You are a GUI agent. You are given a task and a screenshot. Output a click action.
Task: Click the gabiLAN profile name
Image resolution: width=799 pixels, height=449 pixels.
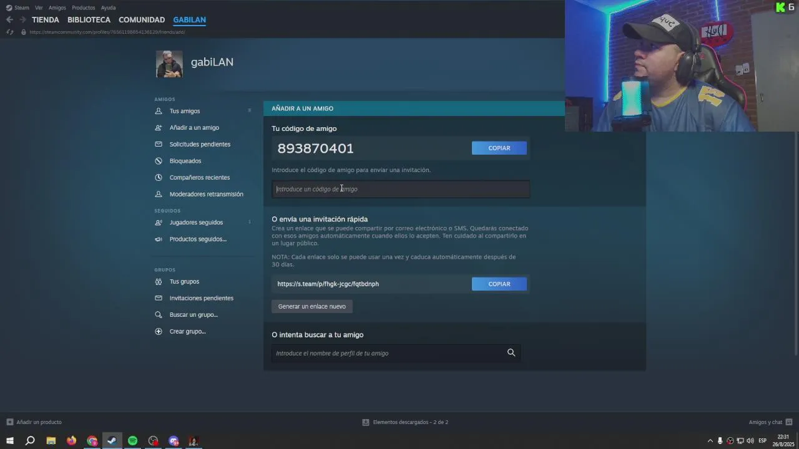point(212,62)
